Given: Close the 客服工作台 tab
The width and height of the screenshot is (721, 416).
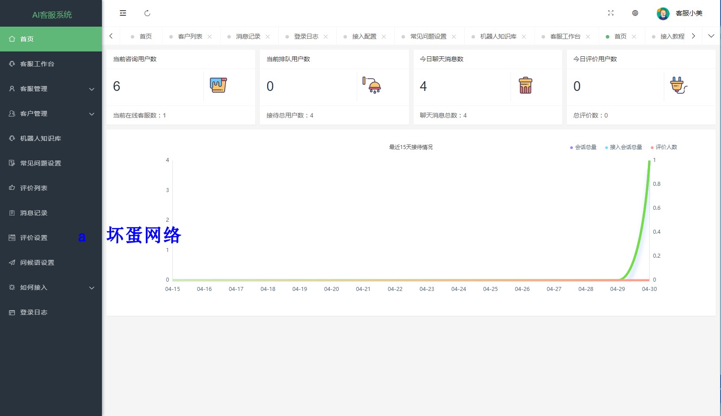Looking at the screenshot, I should point(588,36).
